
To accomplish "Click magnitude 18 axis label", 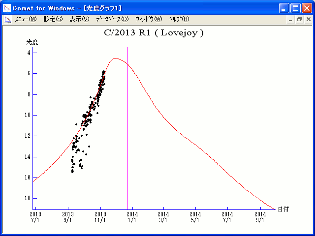I will click(28, 198).
